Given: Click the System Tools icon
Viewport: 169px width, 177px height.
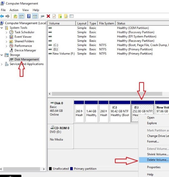Looking at the screenshot, I should 7,28.
